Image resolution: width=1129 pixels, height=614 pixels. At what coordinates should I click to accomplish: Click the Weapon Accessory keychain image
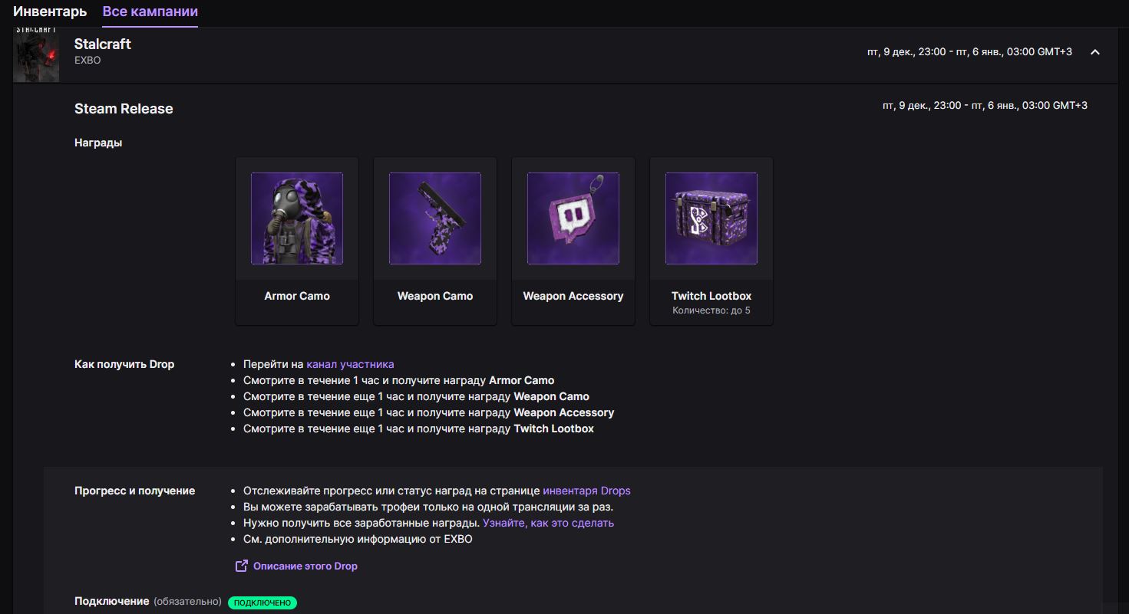573,218
